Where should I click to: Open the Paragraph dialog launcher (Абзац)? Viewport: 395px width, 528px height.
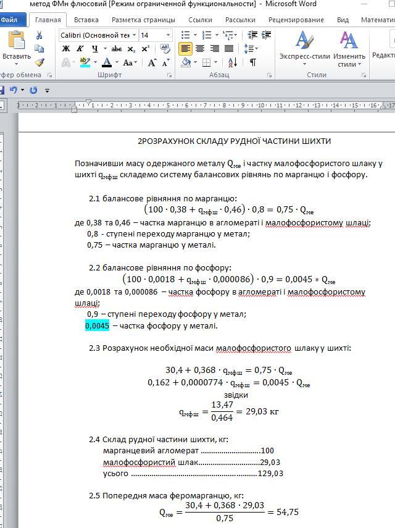pos(269,75)
